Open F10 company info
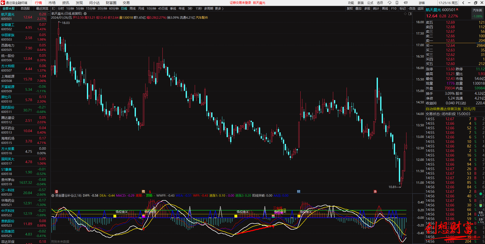This screenshot has height=244, width=485. [394, 9]
